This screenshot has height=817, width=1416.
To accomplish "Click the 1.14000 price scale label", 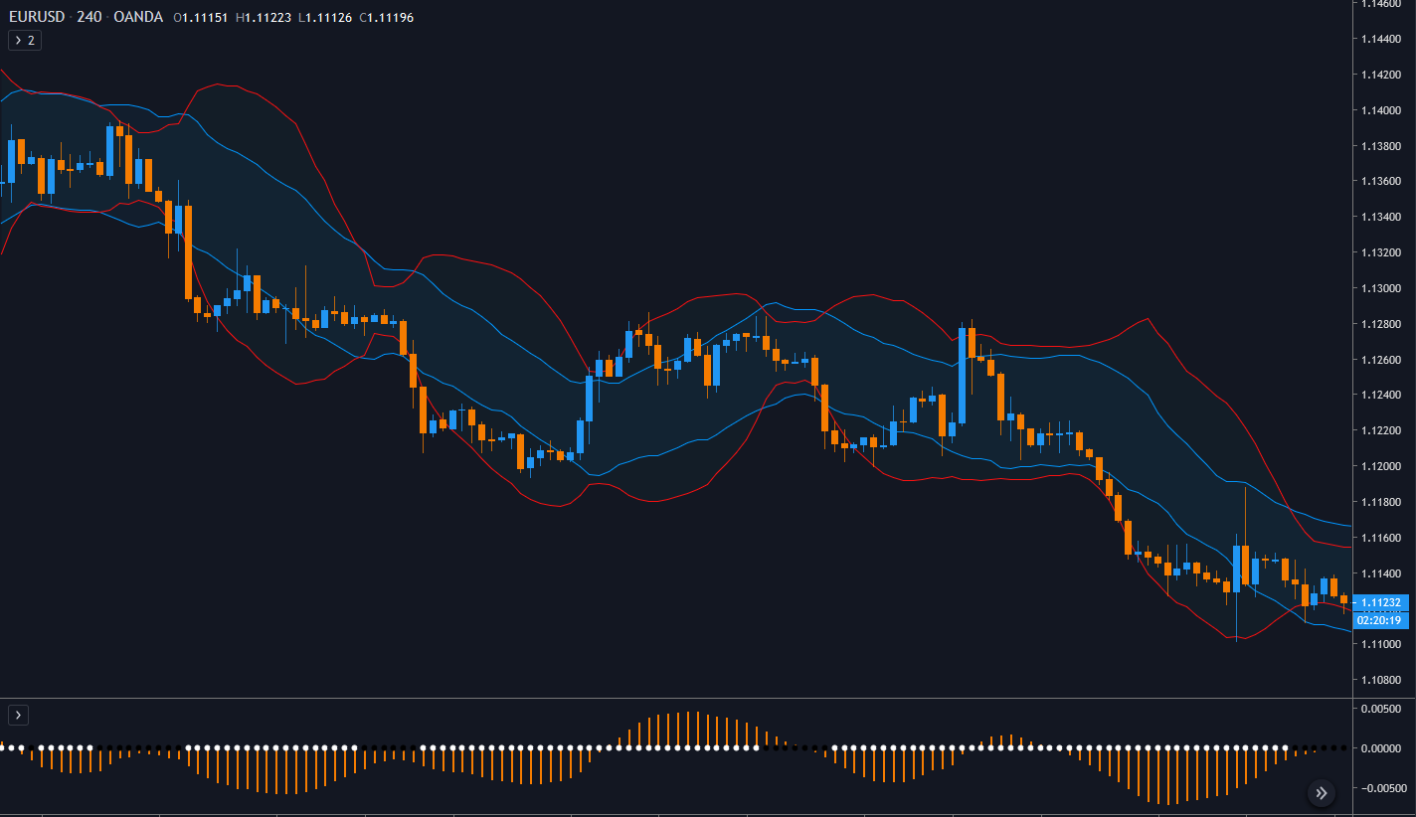I will [1382, 110].
